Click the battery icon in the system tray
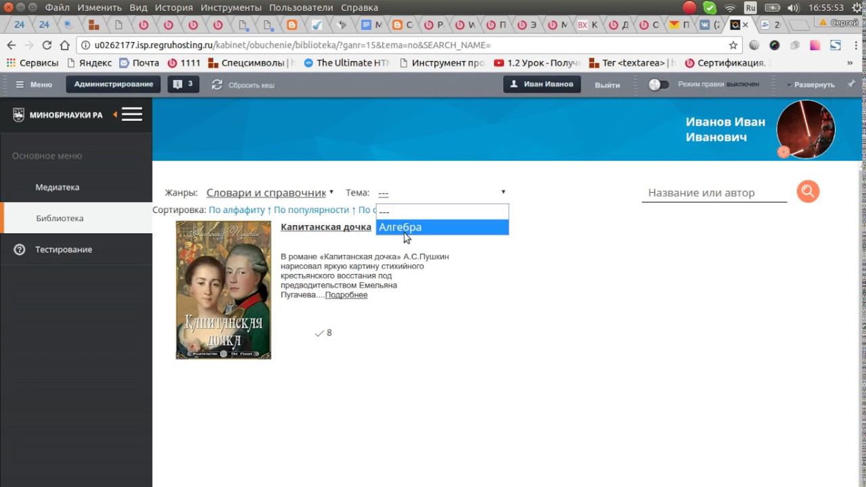This screenshot has height=487, width=866. pyautogui.click(x=772, y=8)
